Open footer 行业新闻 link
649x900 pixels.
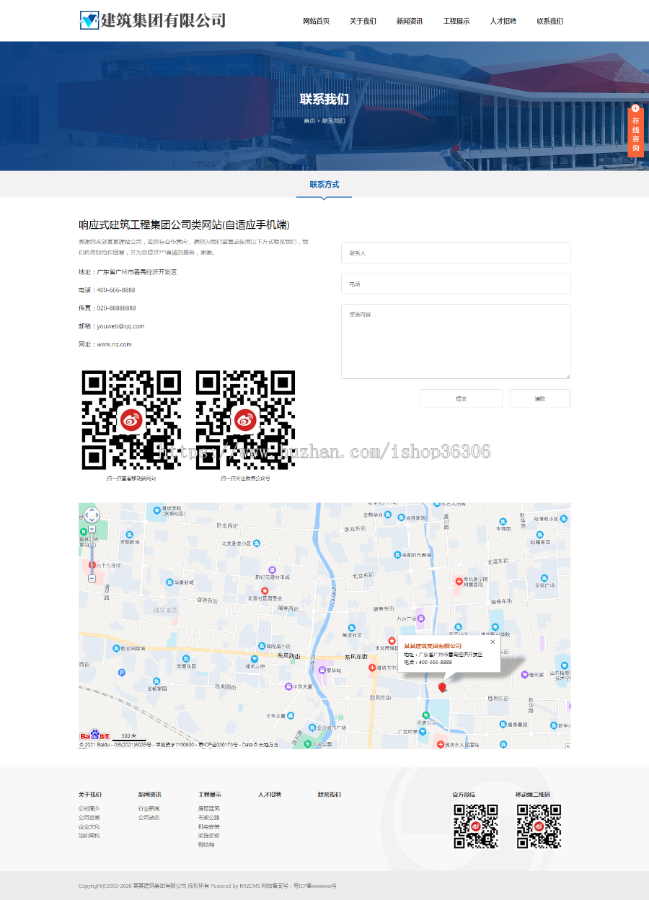click(x=149, y=808)
